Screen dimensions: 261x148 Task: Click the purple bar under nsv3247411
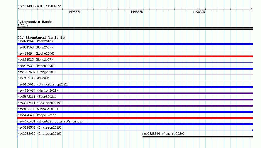(135, 106)
